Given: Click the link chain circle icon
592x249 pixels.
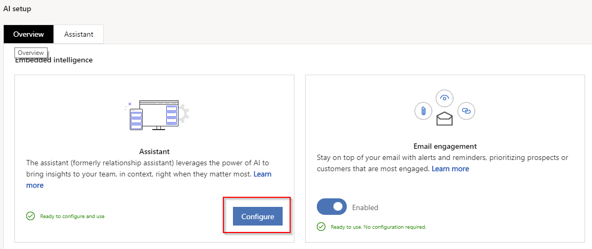Looking at the screenshot, I should tap(466, 111).
